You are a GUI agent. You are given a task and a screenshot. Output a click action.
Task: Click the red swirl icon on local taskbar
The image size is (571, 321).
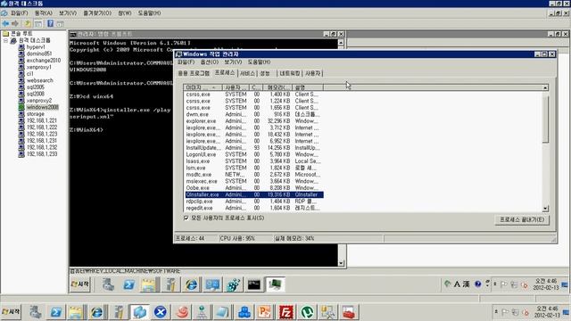[x=182, y=312]
